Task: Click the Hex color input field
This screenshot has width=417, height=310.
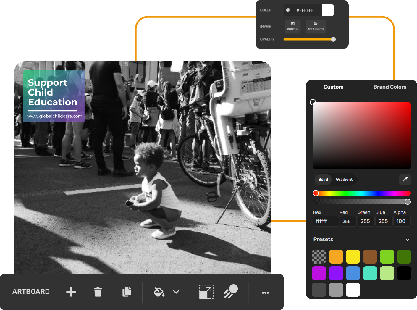Action: click(325, 221)
